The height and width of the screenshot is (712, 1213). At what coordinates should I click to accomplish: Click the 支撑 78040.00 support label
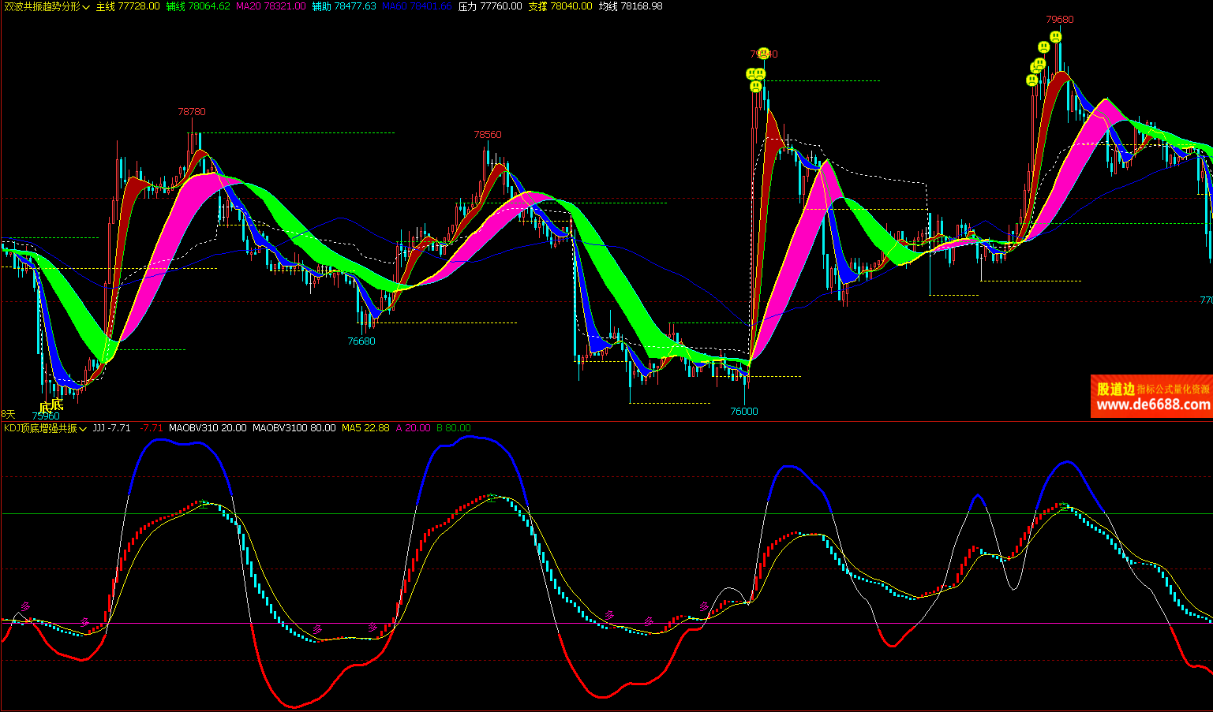point(560,6)
